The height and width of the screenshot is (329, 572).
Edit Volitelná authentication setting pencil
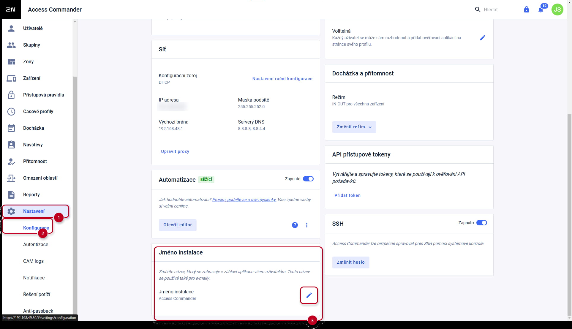tap(483, 38)
